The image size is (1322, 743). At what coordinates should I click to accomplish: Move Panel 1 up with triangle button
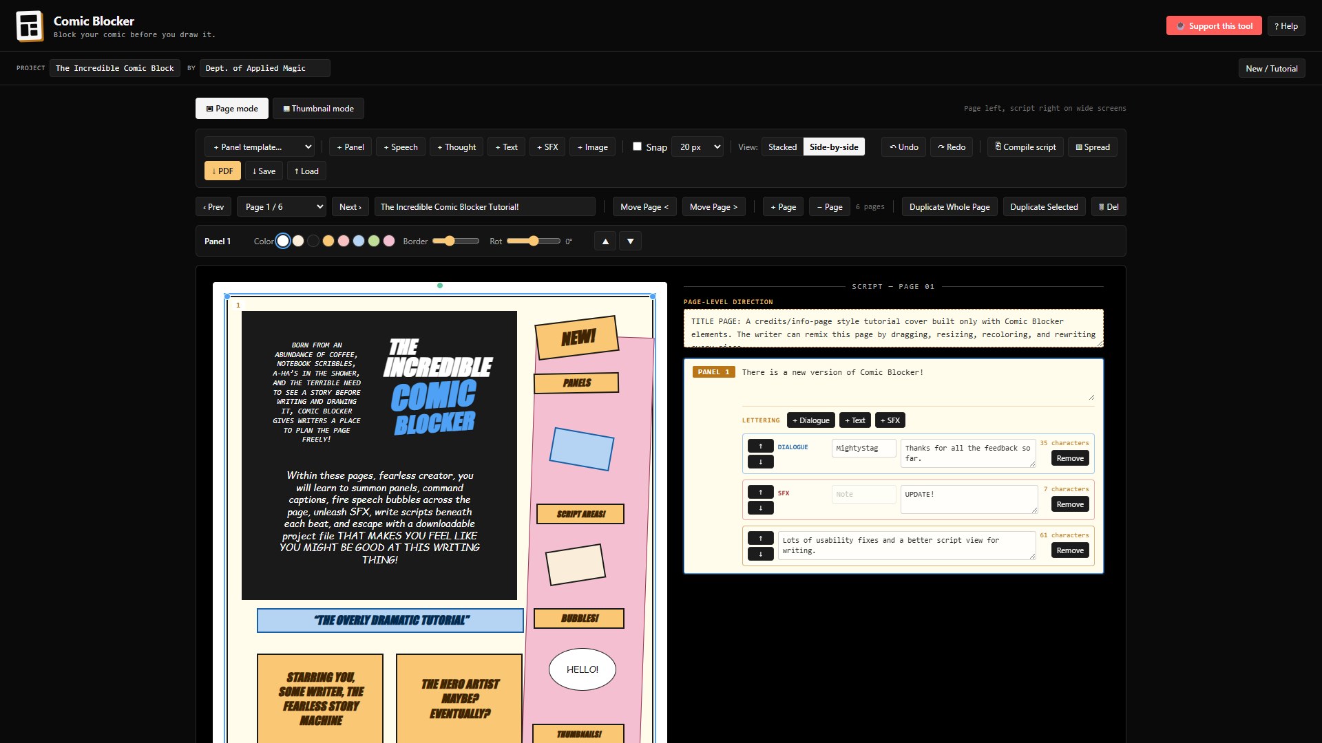pyautogui.click(x=605, y=241)
